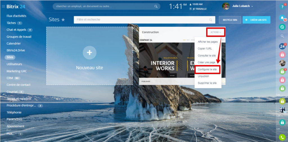Screen dimensions: 288x142
Task: Click the Tâches counter badge 1
Action: pos(20,23)
